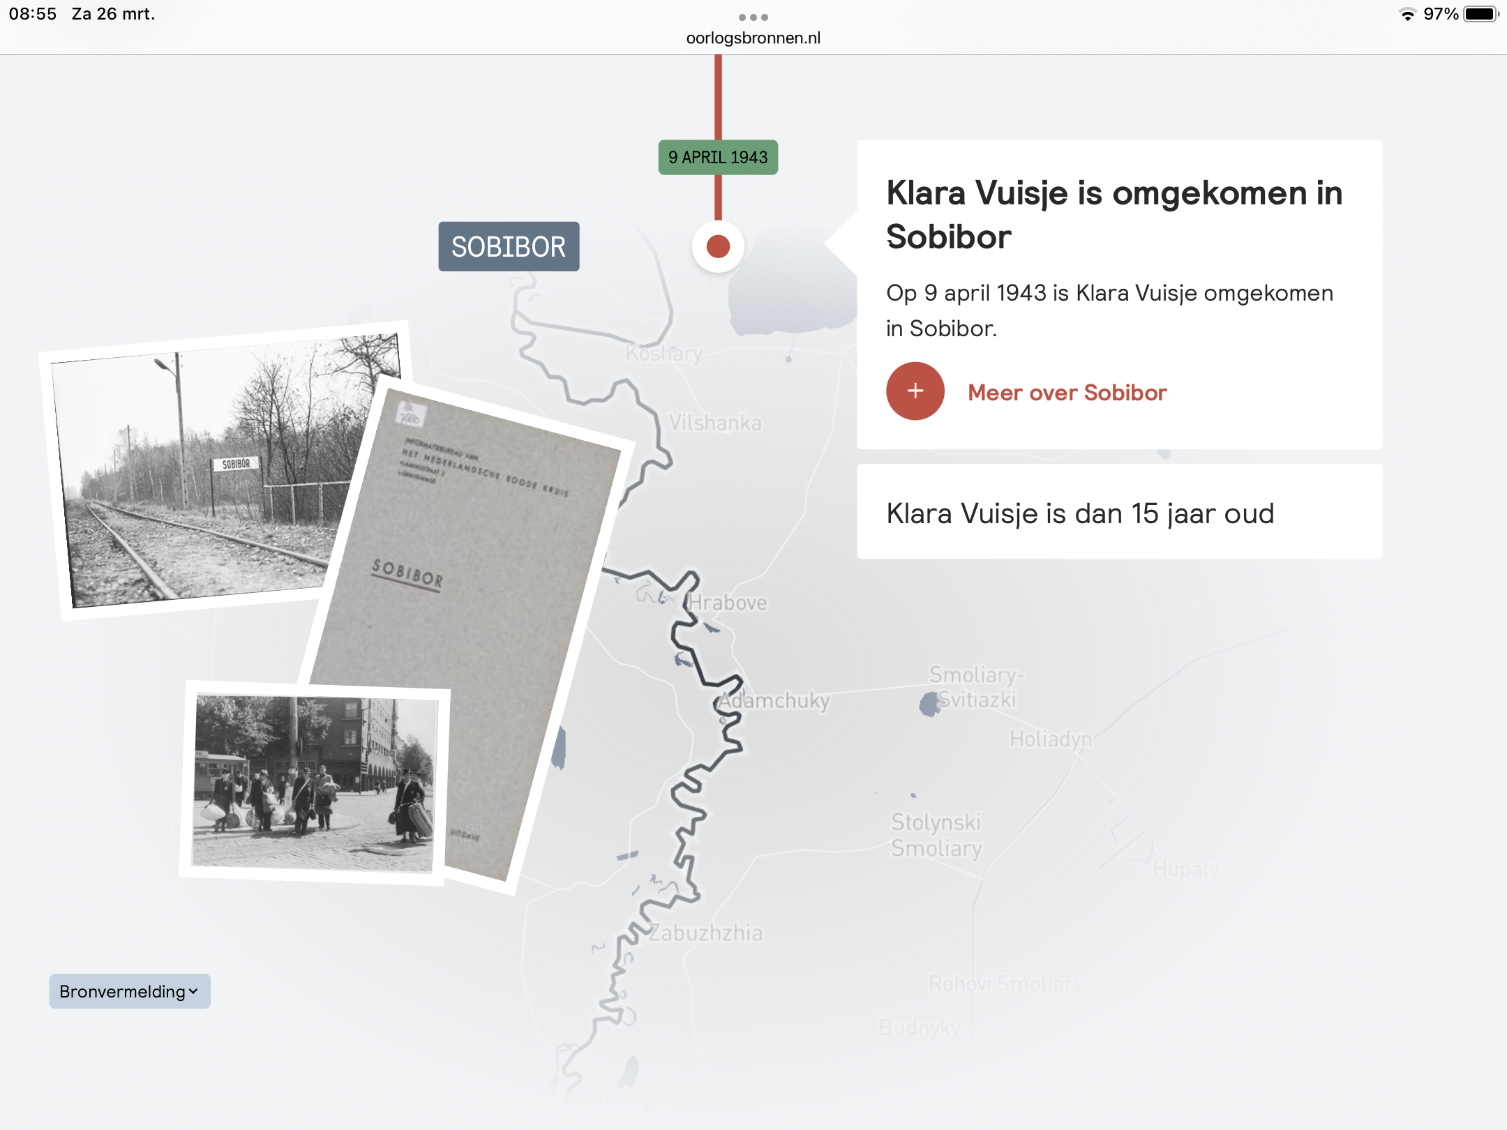Click the Klara Vuisje is omgekomen heading
This screenshot has width=1507, height=1130.
coord(1114,214)
